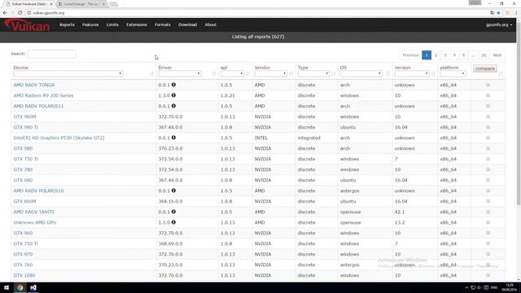Tick compare checkbox for AMD Radeon R9 200 Series

coord(488,95)
